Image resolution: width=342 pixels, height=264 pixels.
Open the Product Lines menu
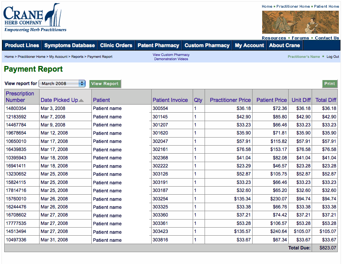22,45
